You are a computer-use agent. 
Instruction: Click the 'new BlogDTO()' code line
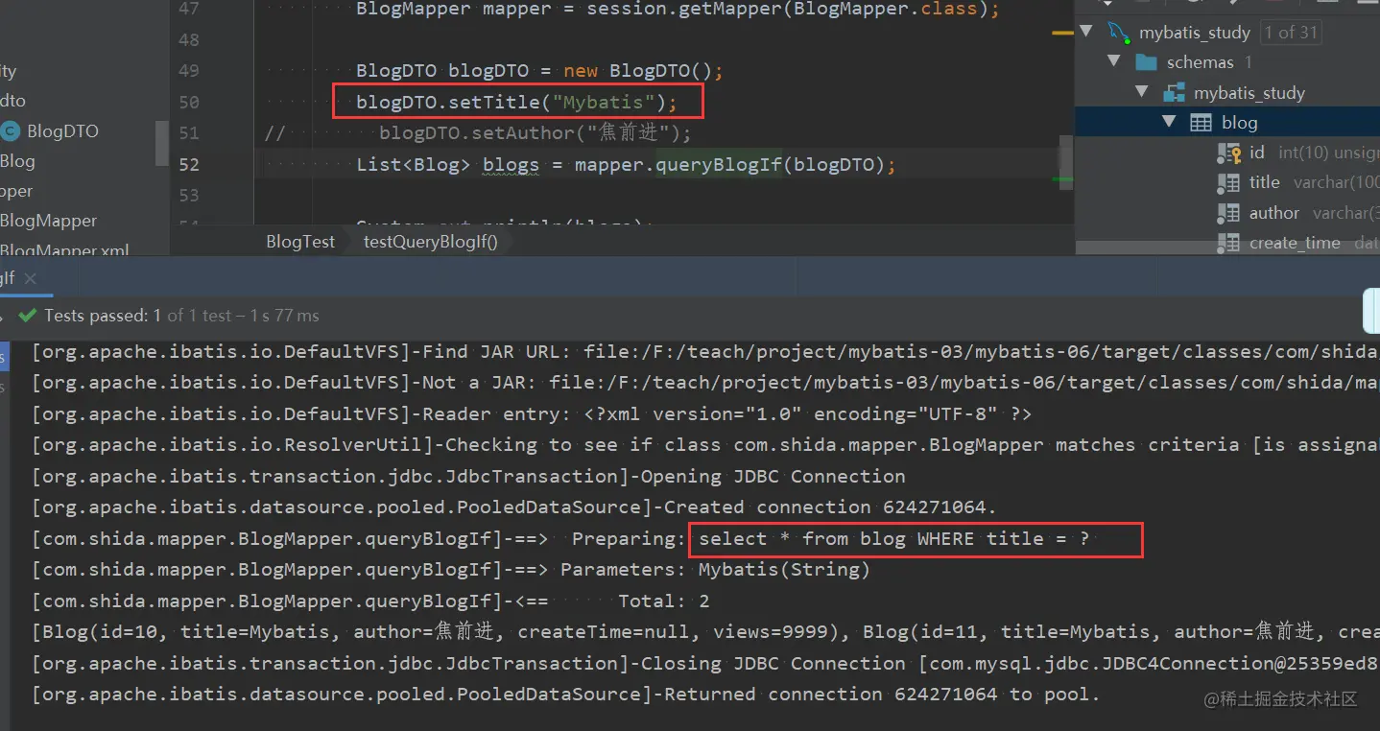coord(539,71)
